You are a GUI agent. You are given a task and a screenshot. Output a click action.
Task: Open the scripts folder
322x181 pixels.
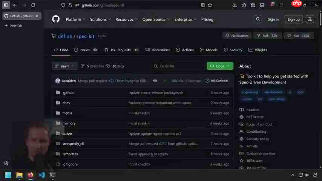67,133
